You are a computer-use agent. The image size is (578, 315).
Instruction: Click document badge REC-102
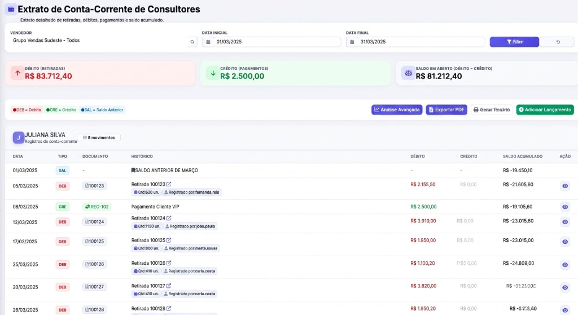click(97, 207)
